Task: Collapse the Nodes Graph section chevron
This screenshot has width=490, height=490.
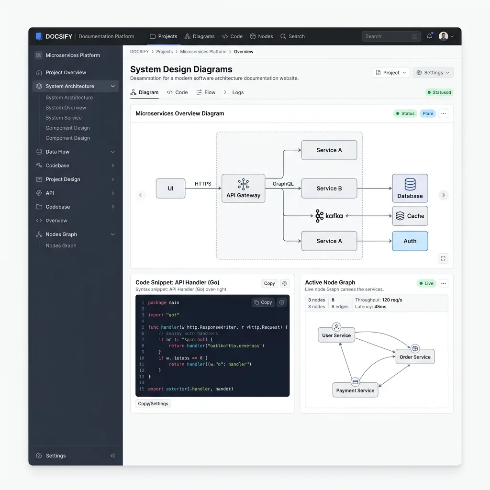Action: tap(113, 234)
